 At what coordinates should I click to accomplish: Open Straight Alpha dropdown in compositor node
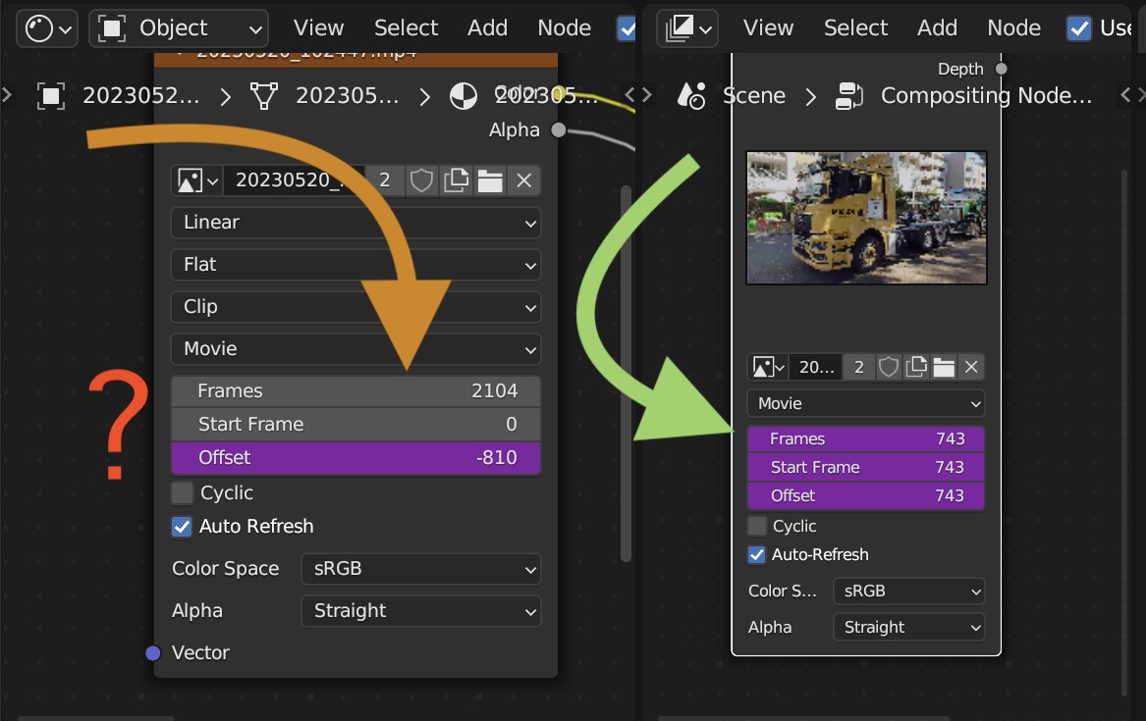point(909,627)
